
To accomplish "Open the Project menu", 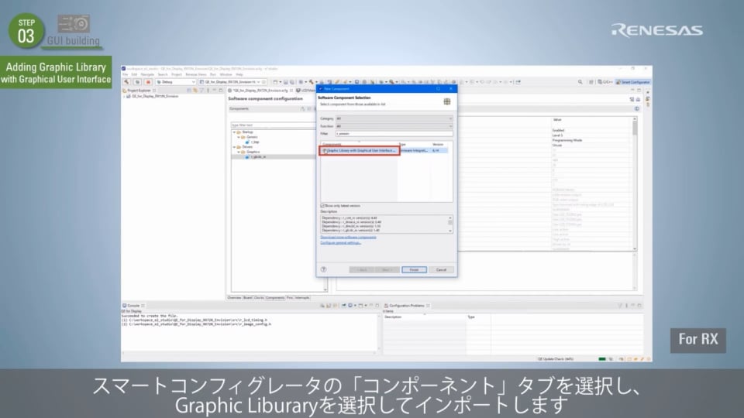I will click(177, 74).
